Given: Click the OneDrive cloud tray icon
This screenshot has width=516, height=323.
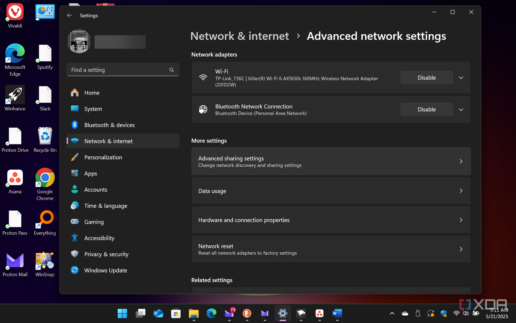Looking at the screenshot, I should point(405,313).
